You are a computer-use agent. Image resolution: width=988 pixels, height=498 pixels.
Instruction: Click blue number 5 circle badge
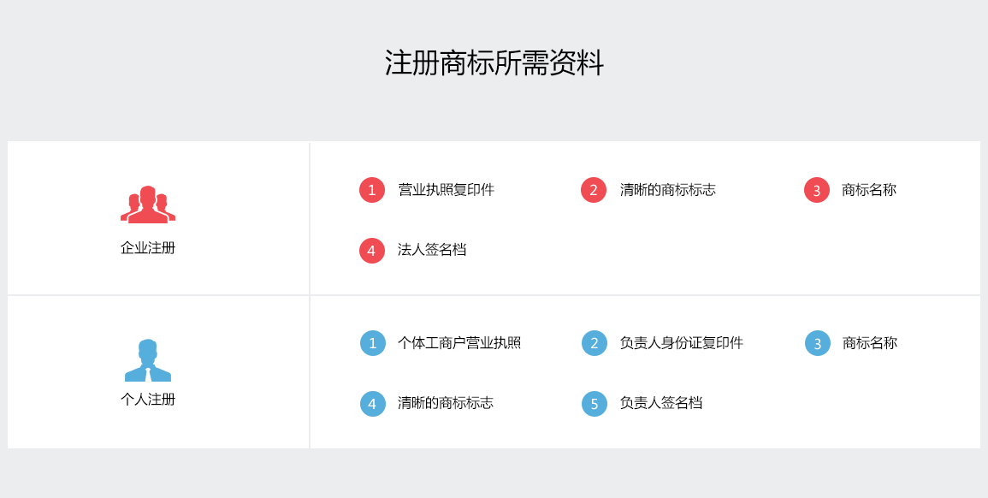(x=595, y=403)
